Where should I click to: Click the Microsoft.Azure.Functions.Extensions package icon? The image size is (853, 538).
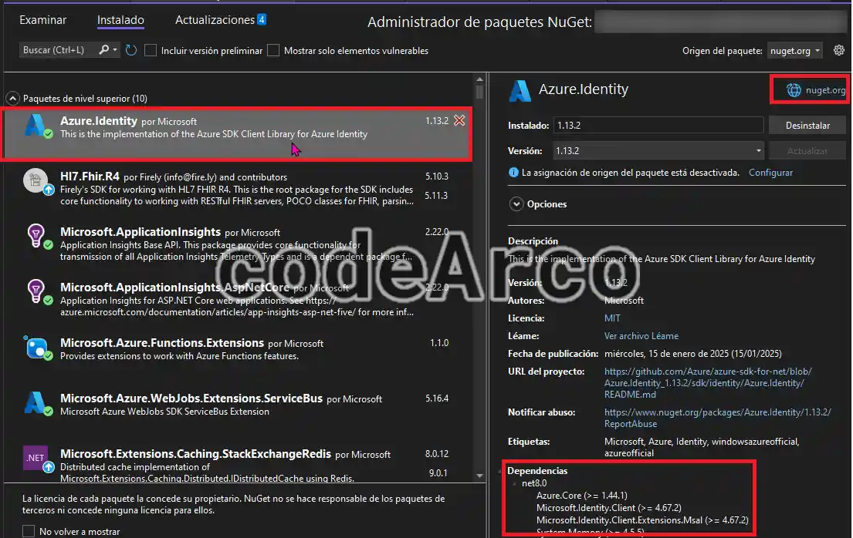[x=38, y=348]
